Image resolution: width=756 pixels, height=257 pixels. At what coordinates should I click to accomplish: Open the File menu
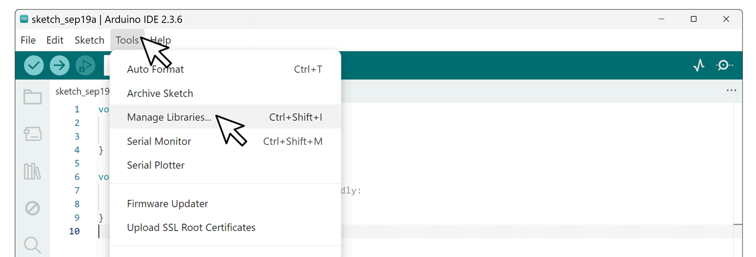click(x=28, y=40)
